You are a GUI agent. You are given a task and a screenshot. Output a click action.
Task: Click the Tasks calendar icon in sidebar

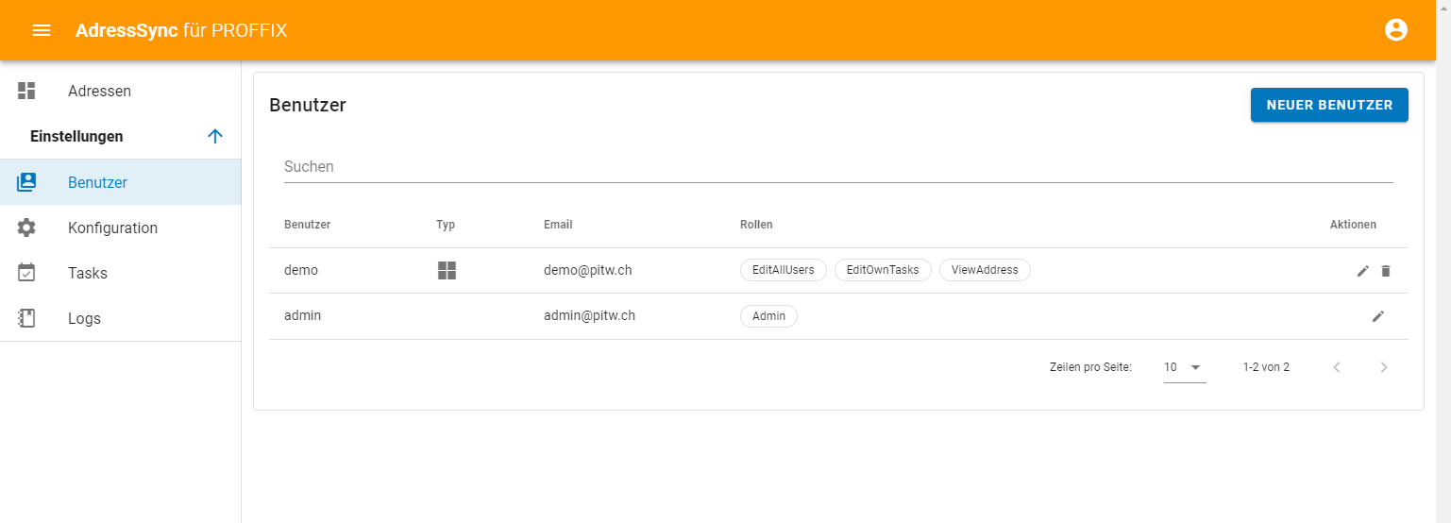tap(26, 273)
